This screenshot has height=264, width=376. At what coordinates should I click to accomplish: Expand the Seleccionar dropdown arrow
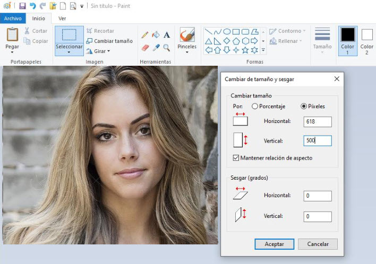coord(69,52)
